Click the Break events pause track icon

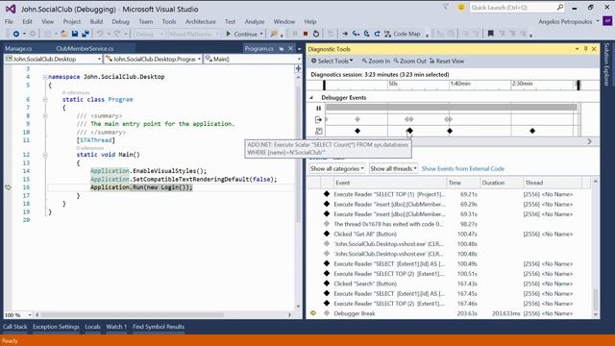pyautogui.click(x=318, y=108)
